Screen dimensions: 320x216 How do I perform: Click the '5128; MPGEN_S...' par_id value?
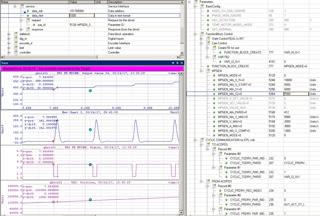click(x=81, y=25)
